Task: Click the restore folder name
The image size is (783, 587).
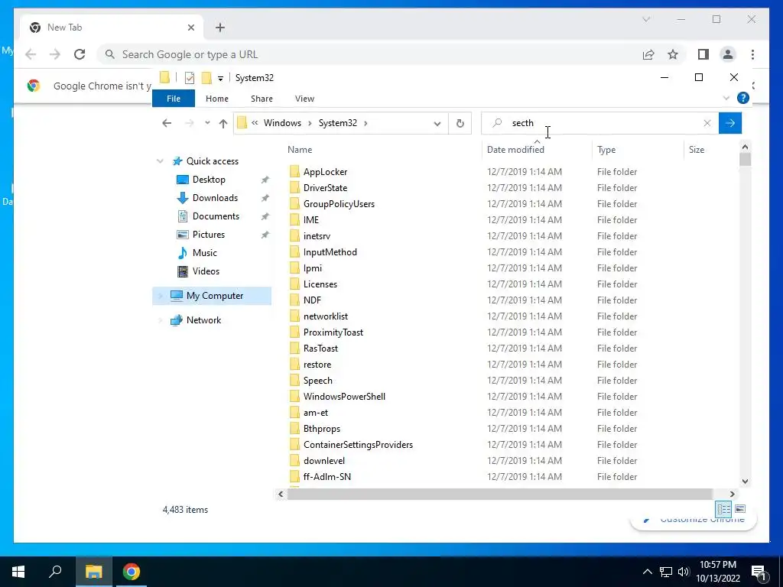Action: (317, 365)
